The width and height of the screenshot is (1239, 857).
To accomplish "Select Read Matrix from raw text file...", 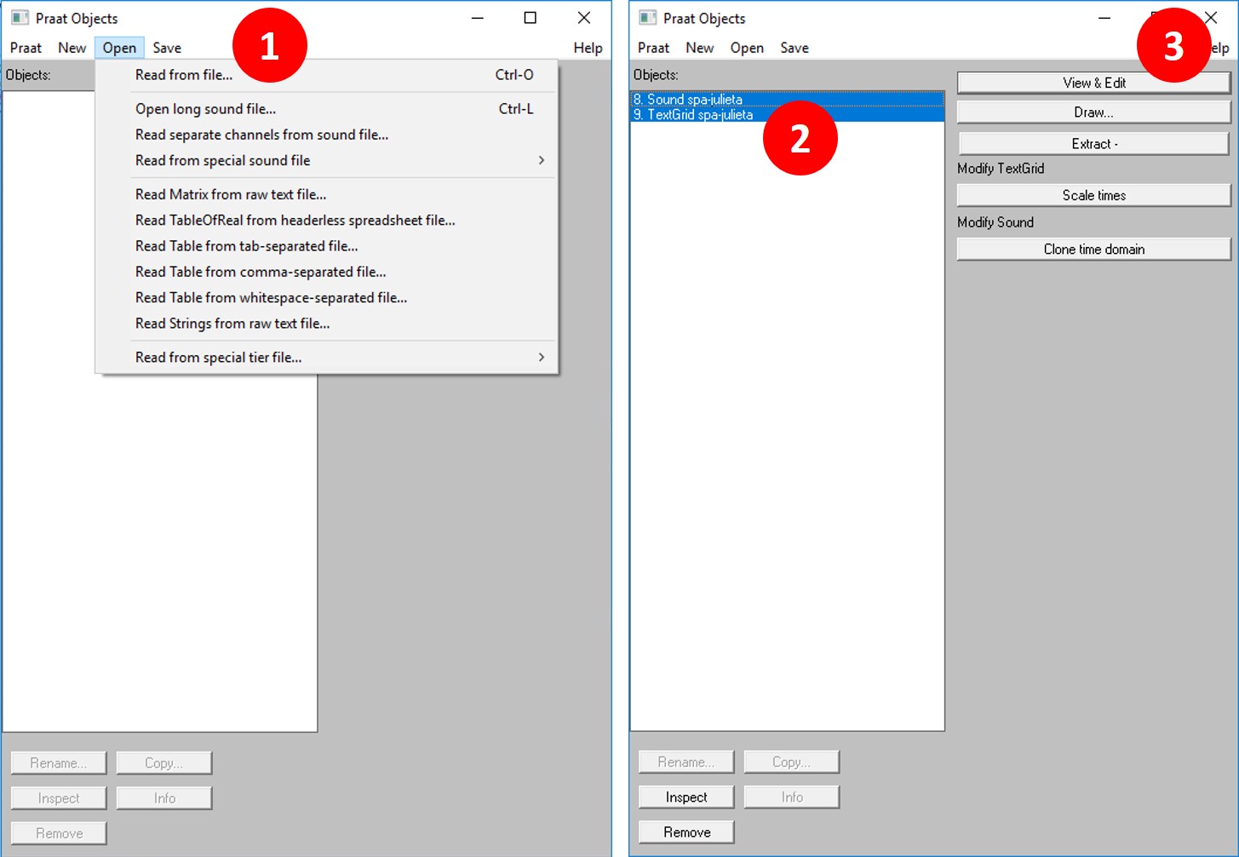I will (x=326, y=194).
